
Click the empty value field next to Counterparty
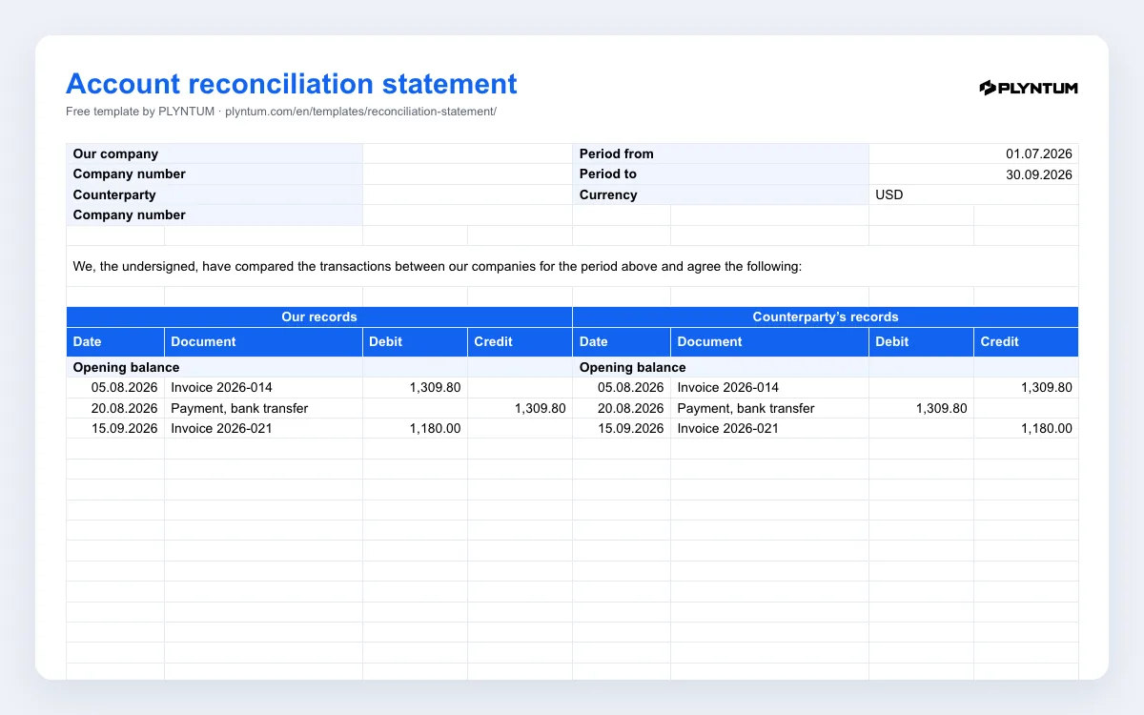pyautogui.click(x=467, y=194)
